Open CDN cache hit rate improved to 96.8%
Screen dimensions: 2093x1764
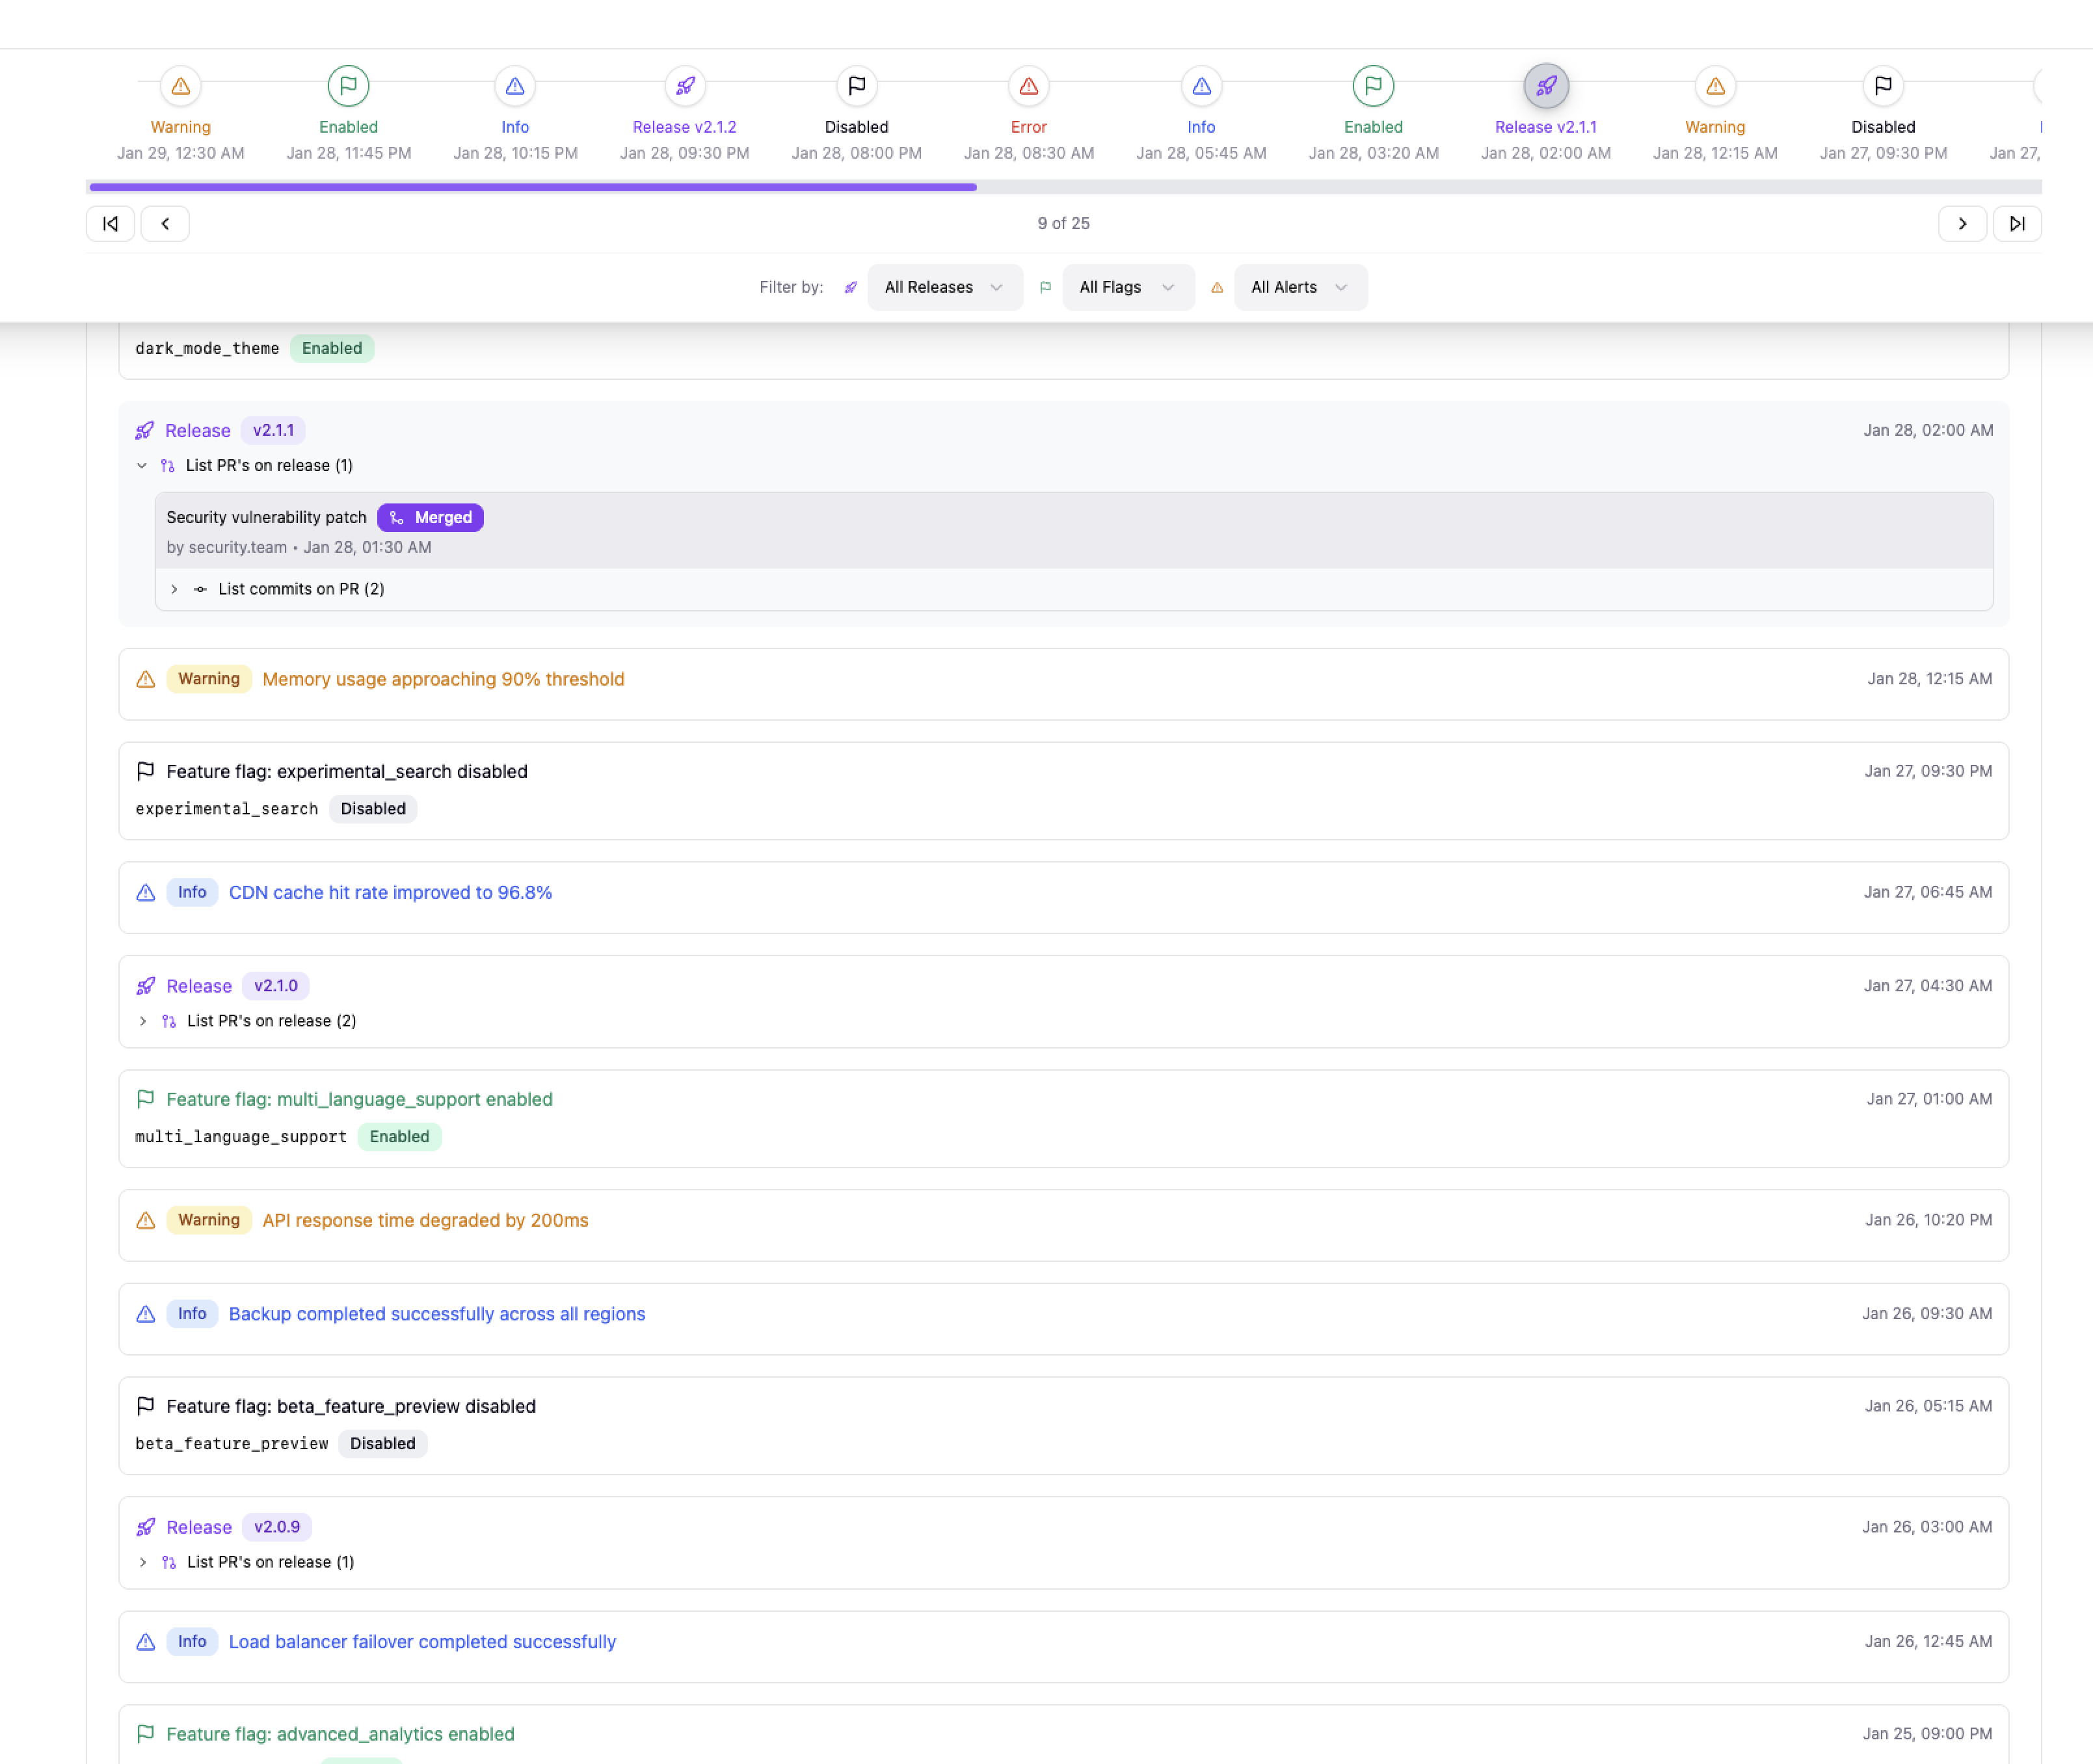click(x=390, y=892)
